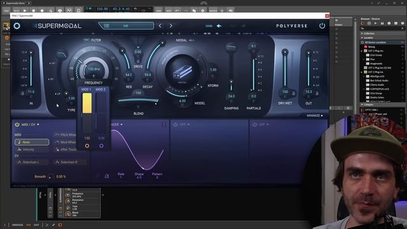Open the Bitwig FILE menu

(6, 11)
